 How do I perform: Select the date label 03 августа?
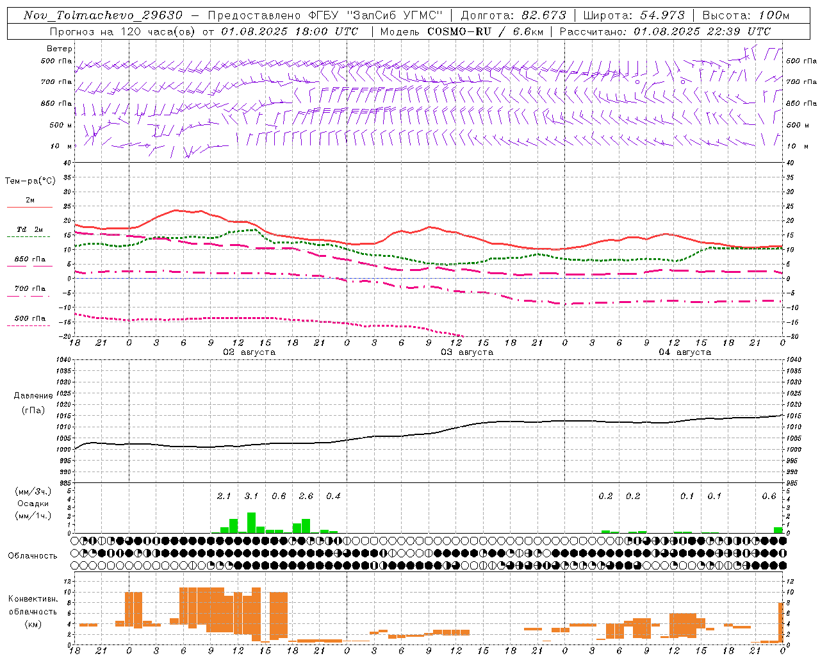tap(467, 352)
